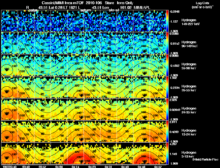Click color bar beside Hydrogen 149-227 keV row
This screenshot has height=168, width=220.
(x=167, y=21)
